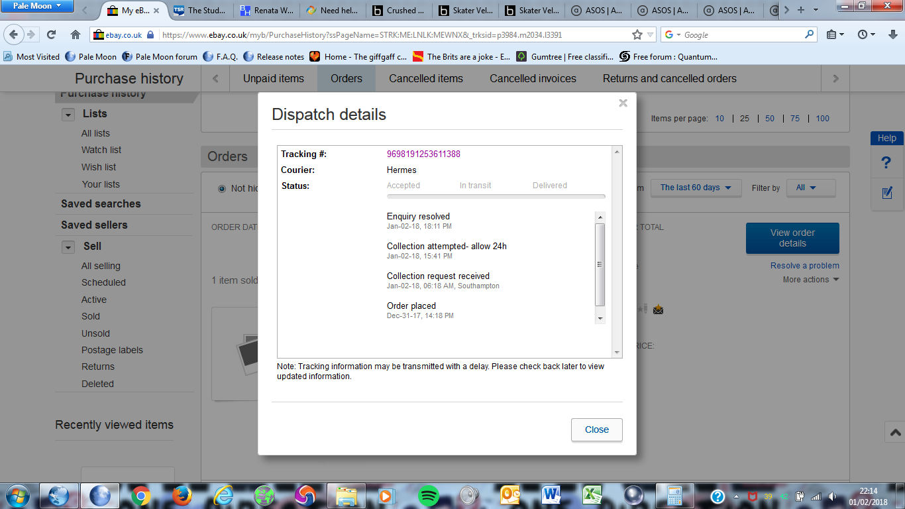Expand the More actions dropdown
Screen dimensions: 905x509
(x=810, y=280)
